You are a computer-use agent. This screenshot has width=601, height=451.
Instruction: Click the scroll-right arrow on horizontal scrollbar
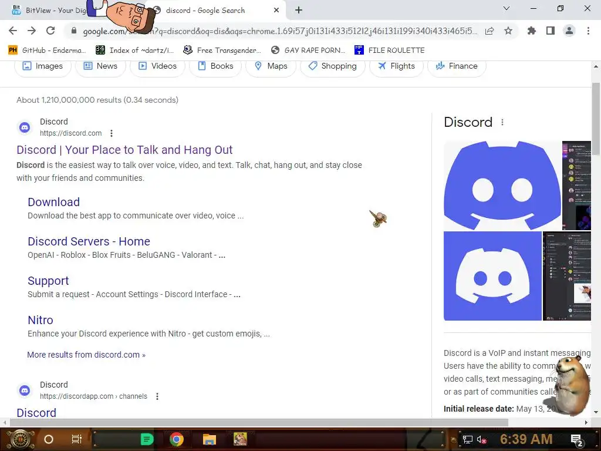[x=586, y=422]
